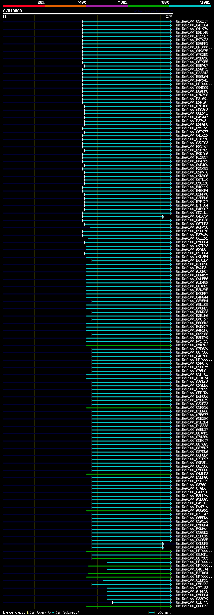Open hit UniRef100_B9GFF3
The image size is (214, 615).
[192, 43]
